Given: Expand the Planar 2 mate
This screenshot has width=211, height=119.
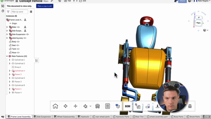Looking at the screenshot, I should (x=10, y=74).
